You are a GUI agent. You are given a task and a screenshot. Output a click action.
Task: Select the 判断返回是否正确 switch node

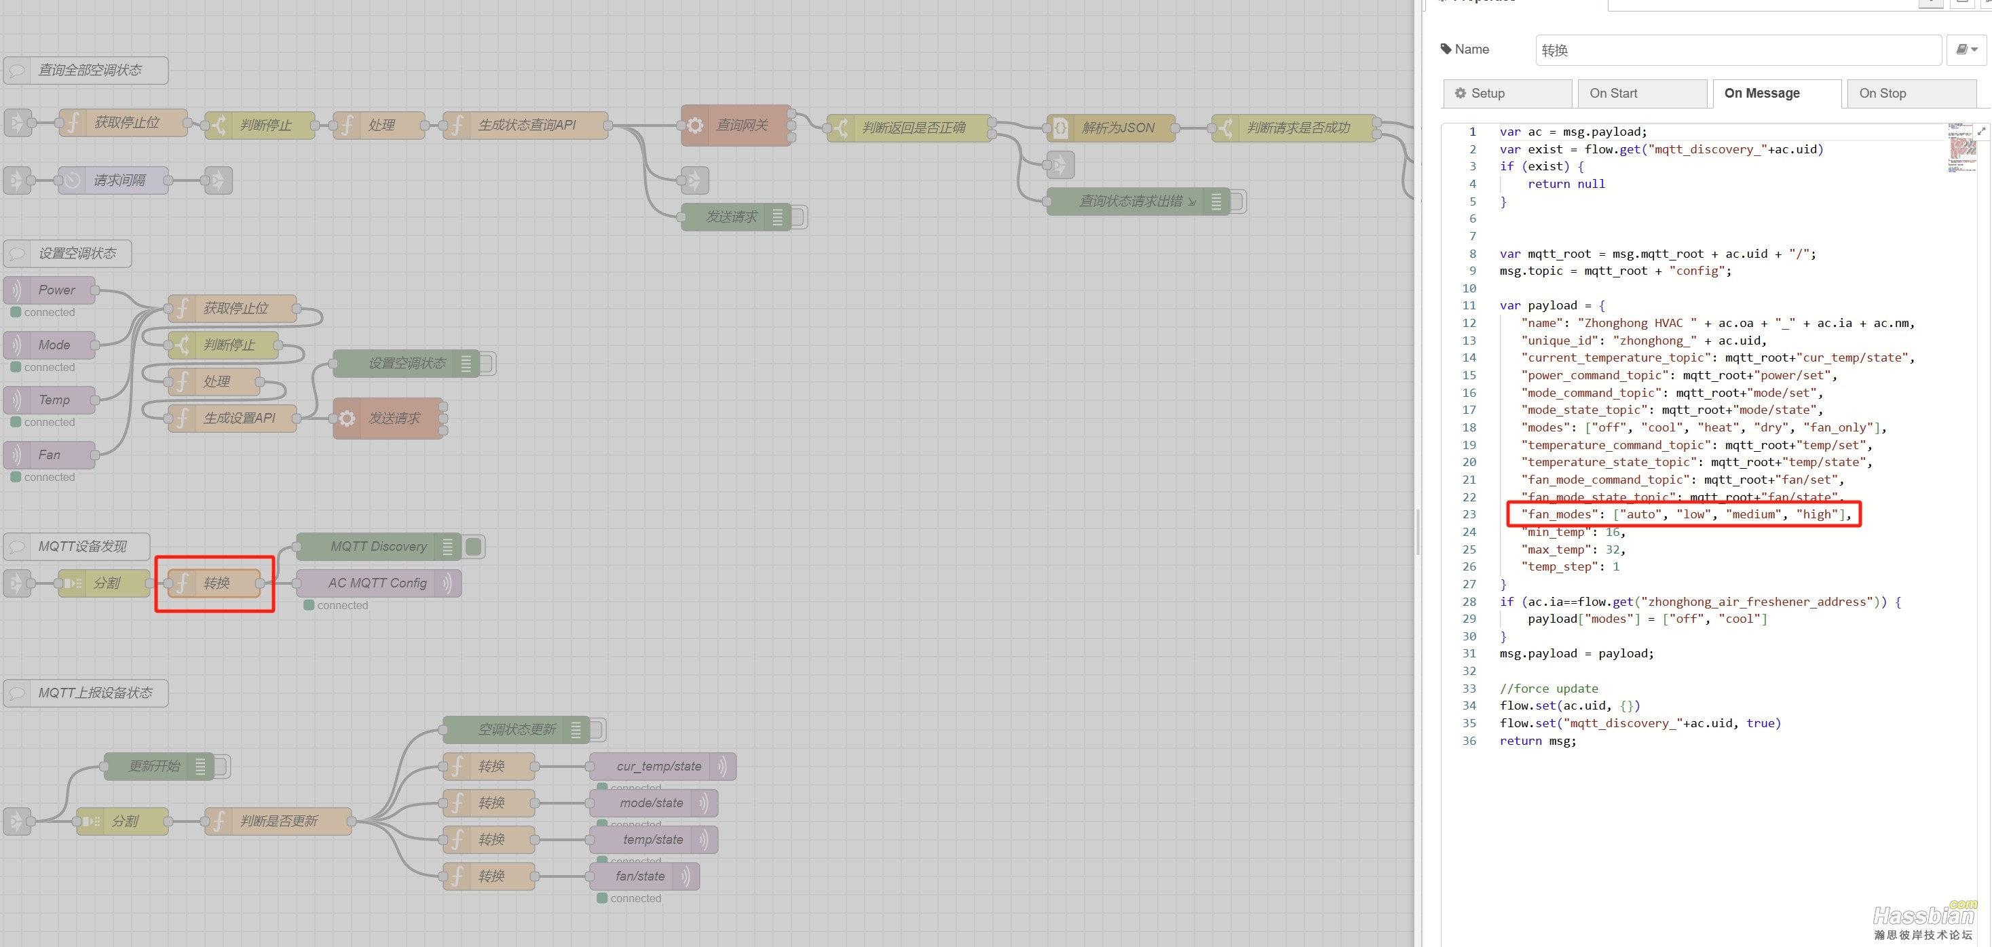click(x=909, y=128)
